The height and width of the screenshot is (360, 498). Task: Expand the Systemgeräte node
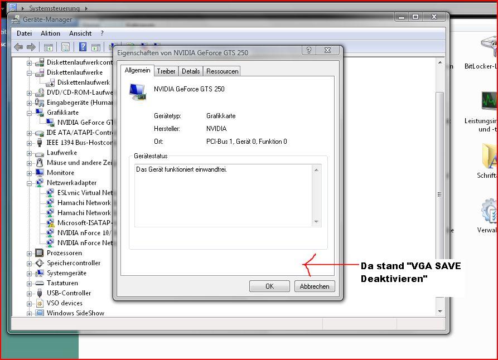click(x=29, y=273)
